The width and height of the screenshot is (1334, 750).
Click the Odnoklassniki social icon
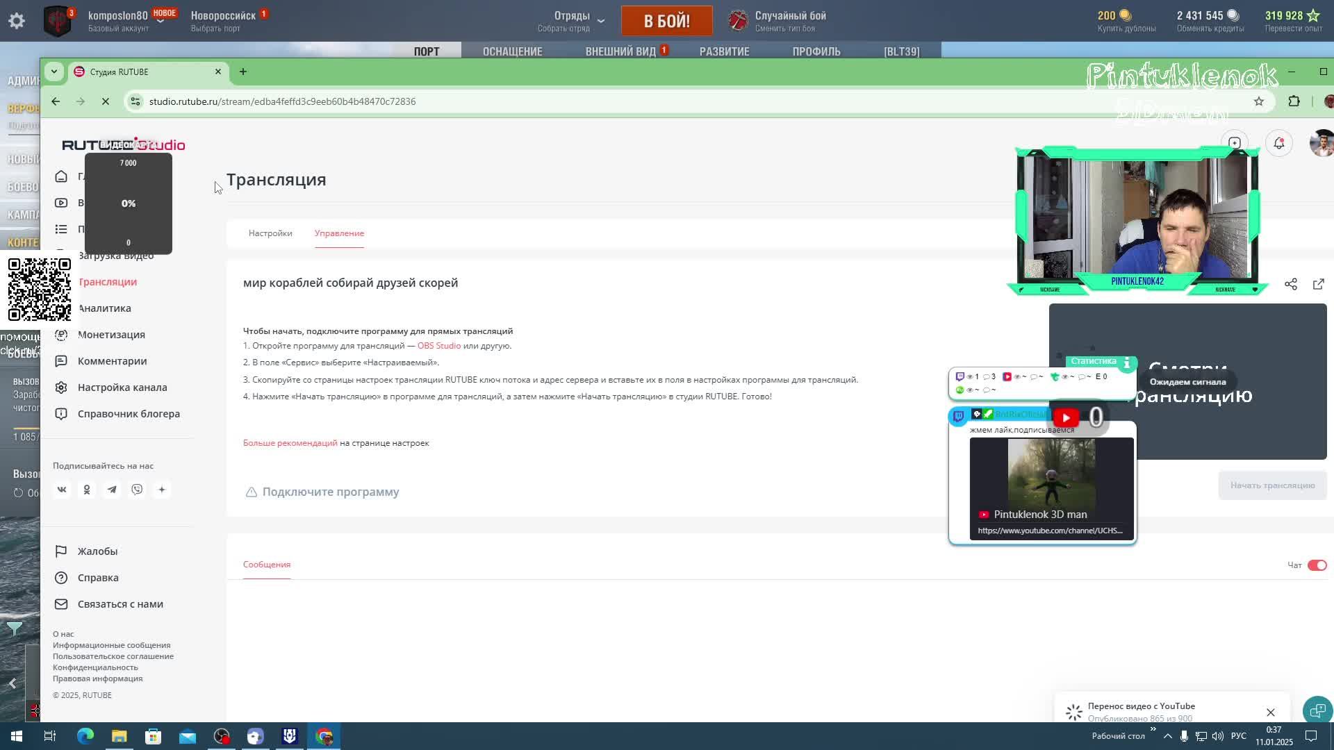[87, 490]
